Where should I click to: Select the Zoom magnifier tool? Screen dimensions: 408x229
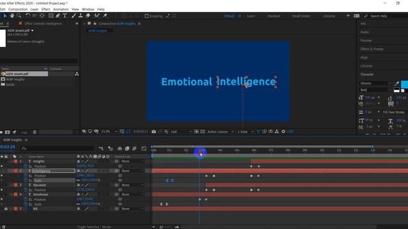coord(19,16)
